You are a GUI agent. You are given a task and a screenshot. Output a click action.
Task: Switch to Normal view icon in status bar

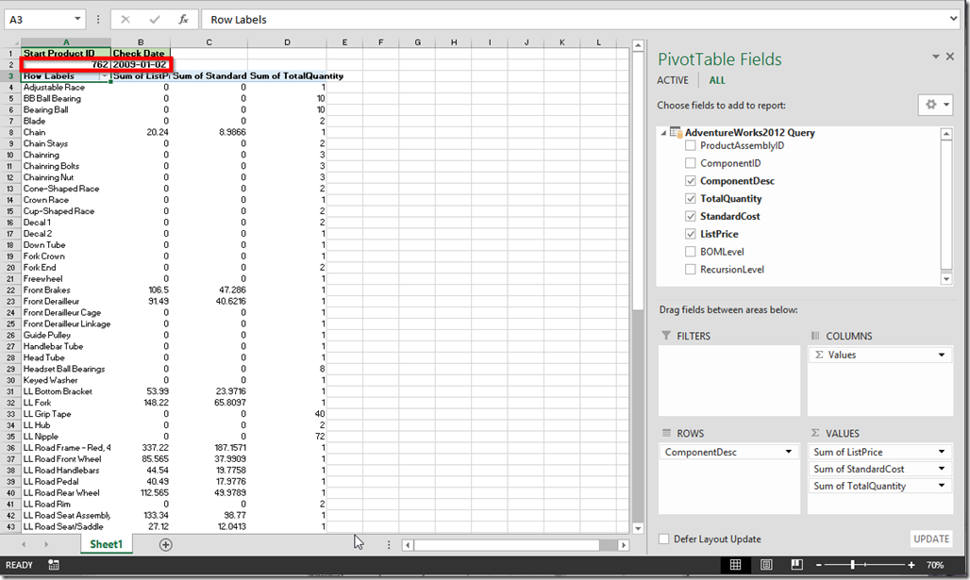736,565
